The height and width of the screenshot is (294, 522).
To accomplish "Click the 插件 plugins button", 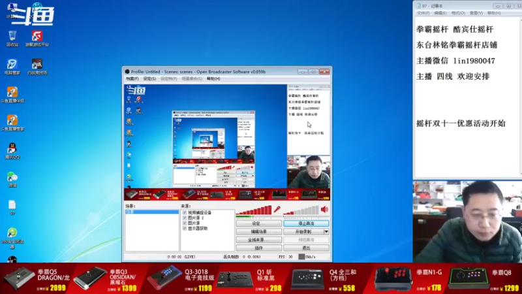I will click(258, 248).
